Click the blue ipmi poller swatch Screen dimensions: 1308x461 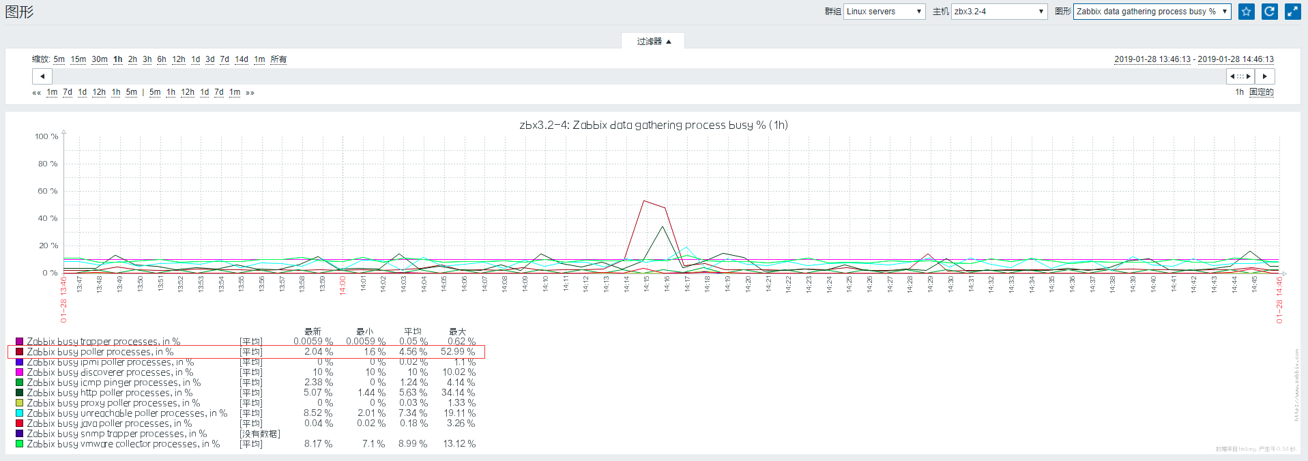point(20,362)
